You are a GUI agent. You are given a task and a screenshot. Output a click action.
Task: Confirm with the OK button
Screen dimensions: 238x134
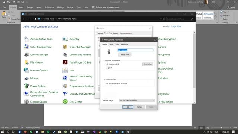pos(128,107)
